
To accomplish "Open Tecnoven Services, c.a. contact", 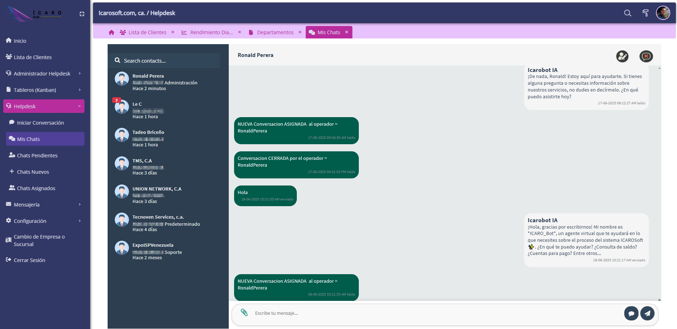I will (x=168, y=223).
